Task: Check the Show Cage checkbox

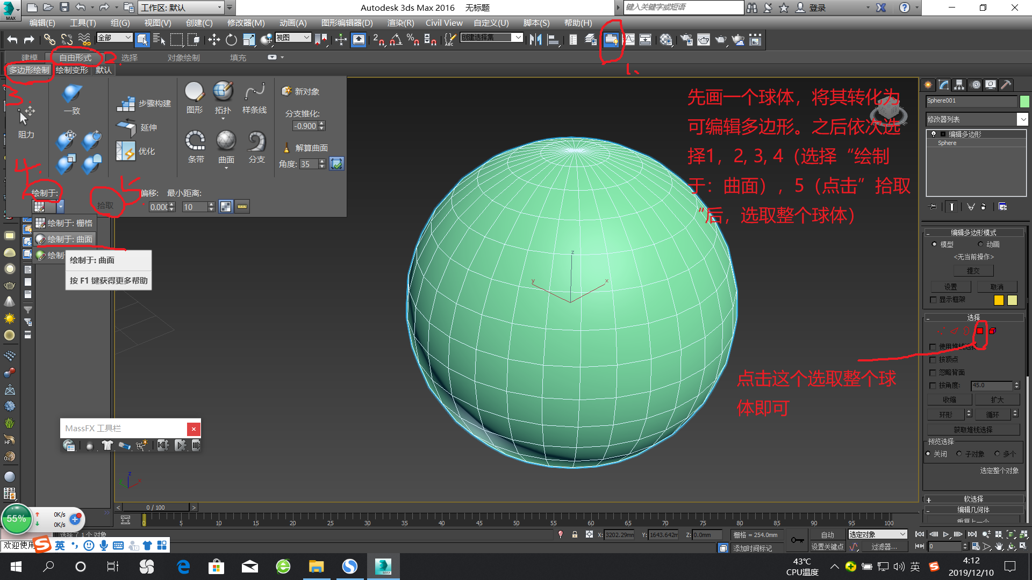Action: pos(933,300)
